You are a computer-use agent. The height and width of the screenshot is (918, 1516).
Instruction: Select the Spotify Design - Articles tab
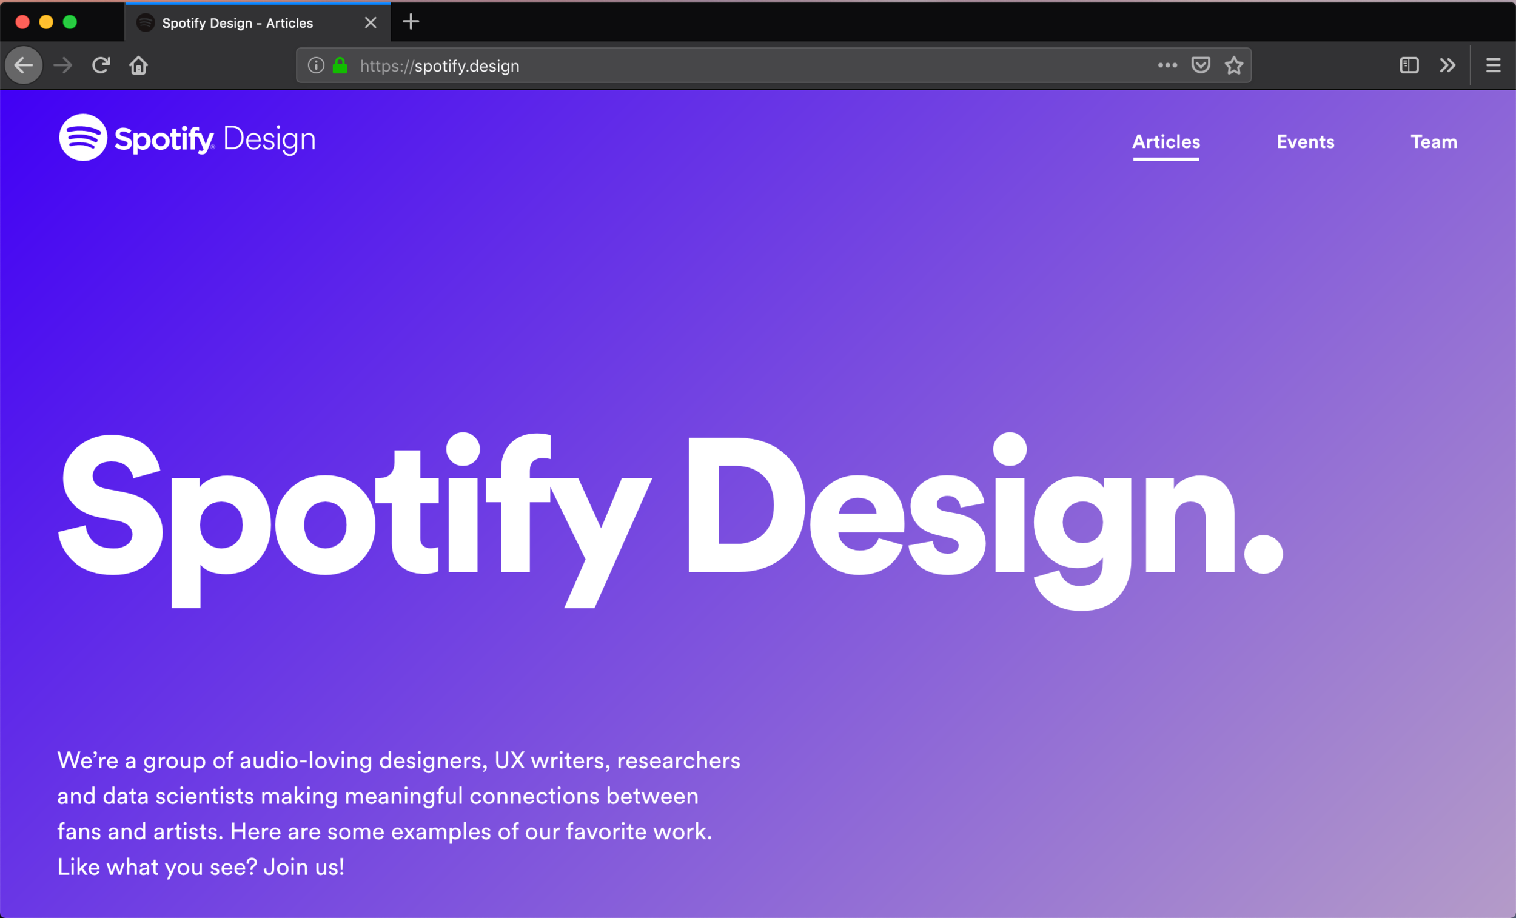(257, 23)
